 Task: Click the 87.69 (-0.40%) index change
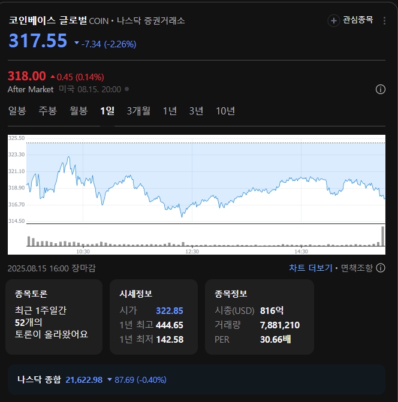pyautogui.click(x=140, y=380)
